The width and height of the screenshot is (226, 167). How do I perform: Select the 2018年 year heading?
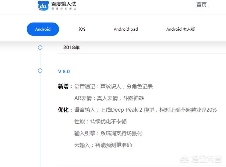point(71,48)
